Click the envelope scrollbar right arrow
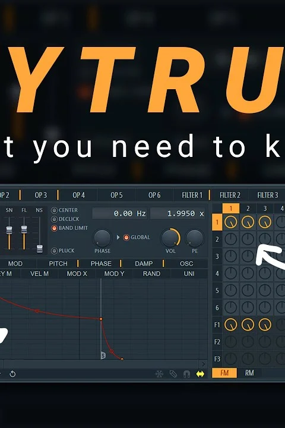 point(203,364)
